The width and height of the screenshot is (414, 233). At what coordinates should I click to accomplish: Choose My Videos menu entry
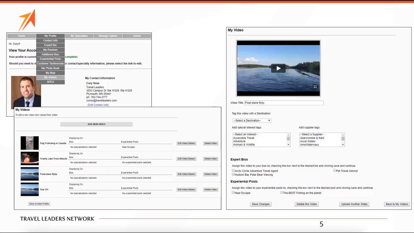[x=50, y=77]
